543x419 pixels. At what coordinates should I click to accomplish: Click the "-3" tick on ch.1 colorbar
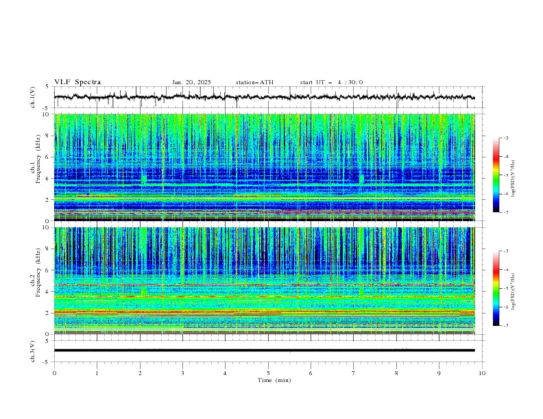pyautogui.click(x=505, y=138)
